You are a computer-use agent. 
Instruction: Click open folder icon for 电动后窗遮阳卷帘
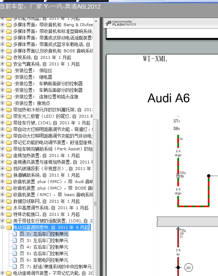(9, 227)
